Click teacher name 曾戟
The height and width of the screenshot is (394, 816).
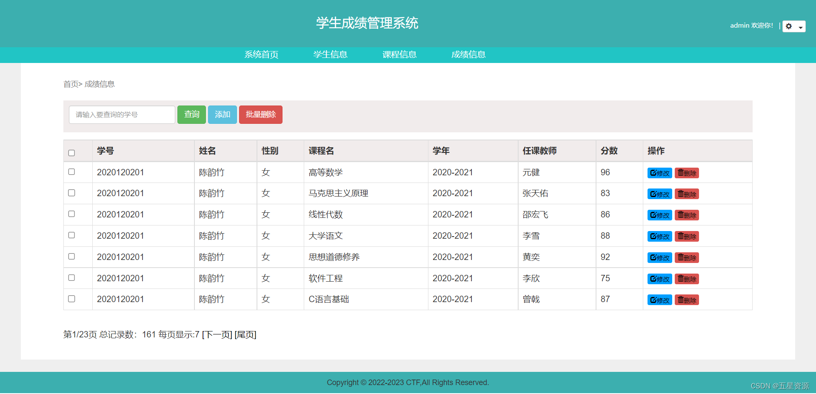click(531, 300)
